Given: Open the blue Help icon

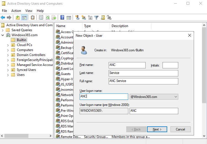Looking at the screenshot, I should click(62, 17).
